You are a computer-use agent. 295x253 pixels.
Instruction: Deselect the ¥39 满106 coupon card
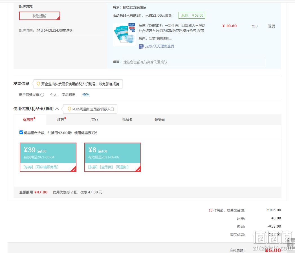(48, 157)
